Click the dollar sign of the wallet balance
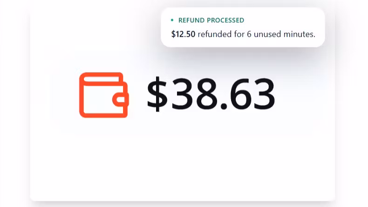This screenshot has height=207, width=368. tap(157, 94)
